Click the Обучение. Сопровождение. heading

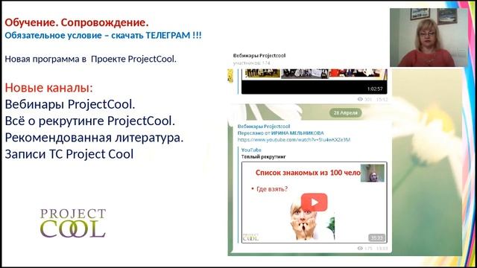click(77, 22)
